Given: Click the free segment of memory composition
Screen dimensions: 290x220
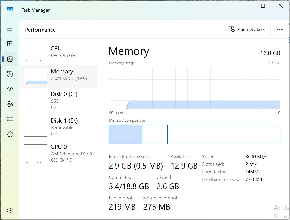Looking at the screenshot, I should (x=224, y=134).
